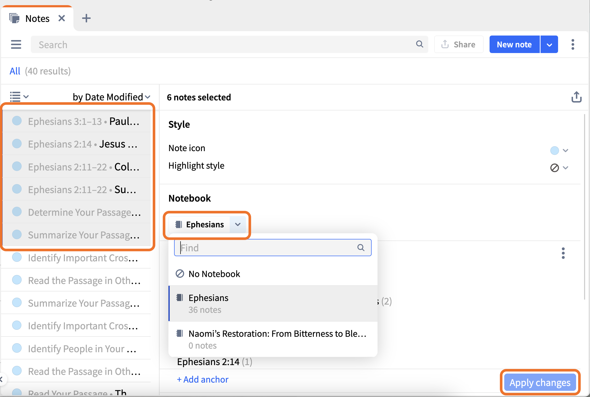
Task: Click the notebook icon beside Ephesians button
Action: click(x=178, y=225)
